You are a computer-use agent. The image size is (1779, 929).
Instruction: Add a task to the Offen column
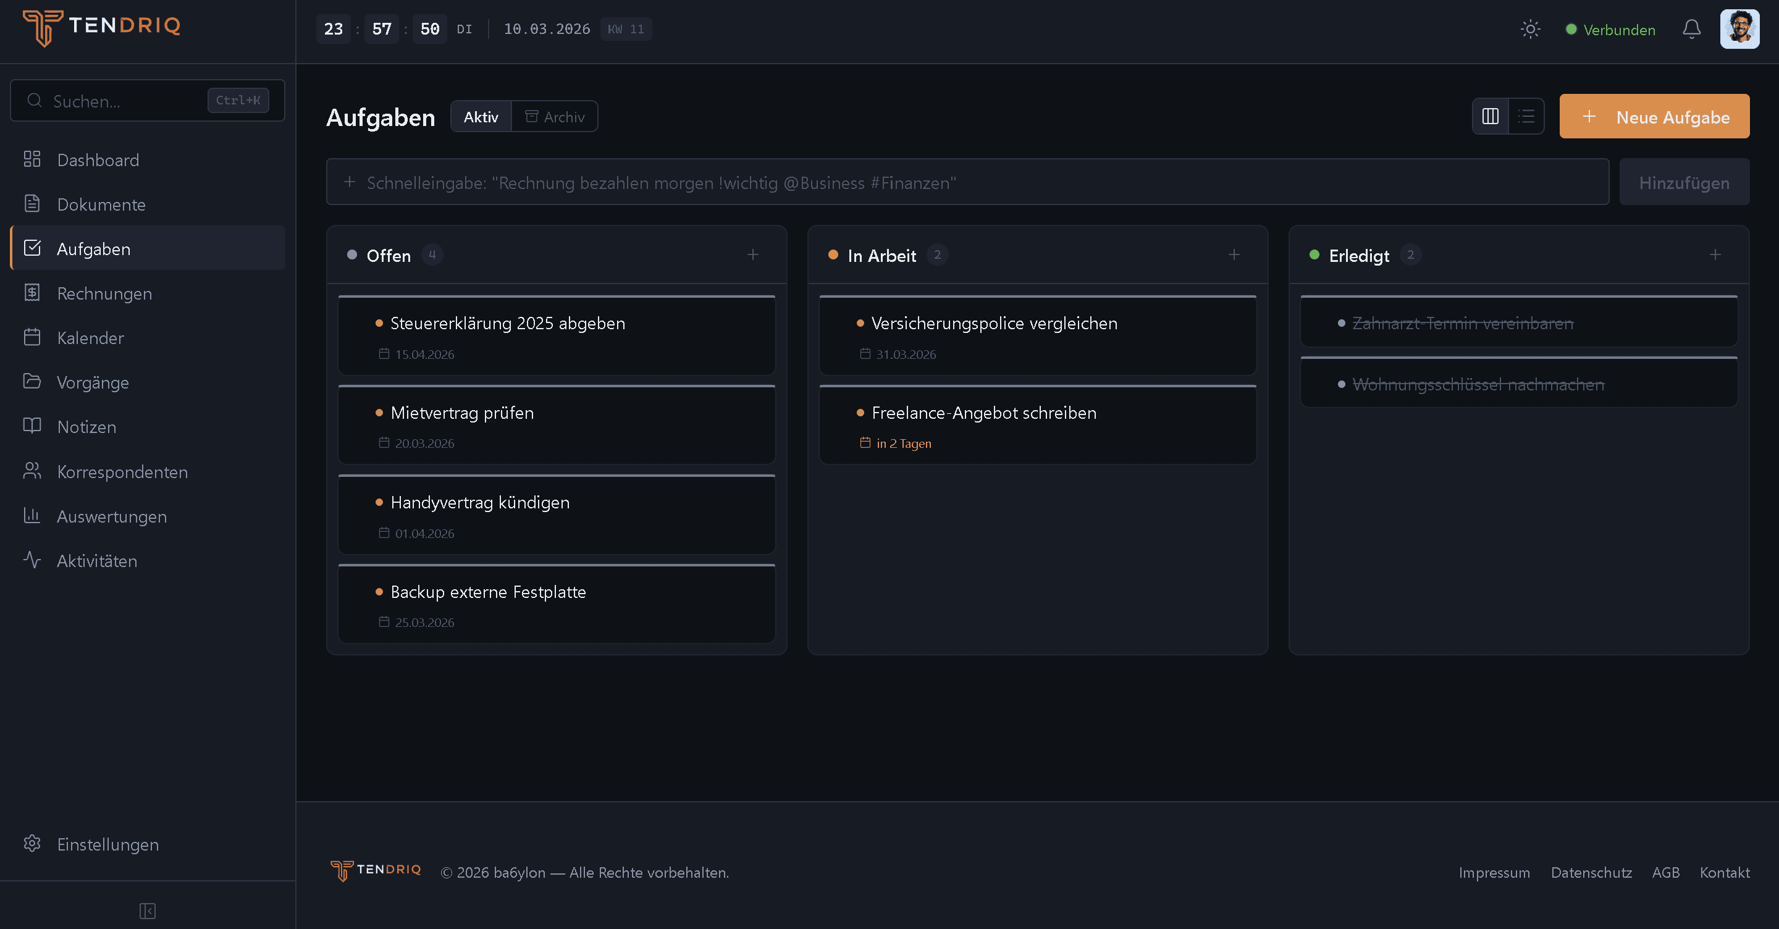tap(753, 255)
